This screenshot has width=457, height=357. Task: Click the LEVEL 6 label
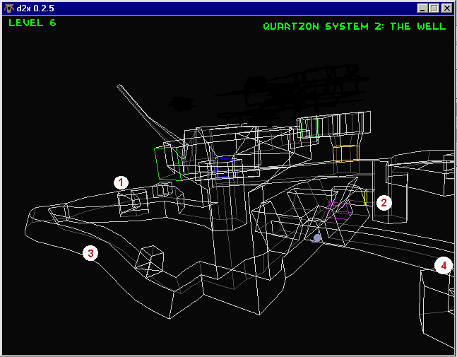pyautogui.click(x=32, y=23)
